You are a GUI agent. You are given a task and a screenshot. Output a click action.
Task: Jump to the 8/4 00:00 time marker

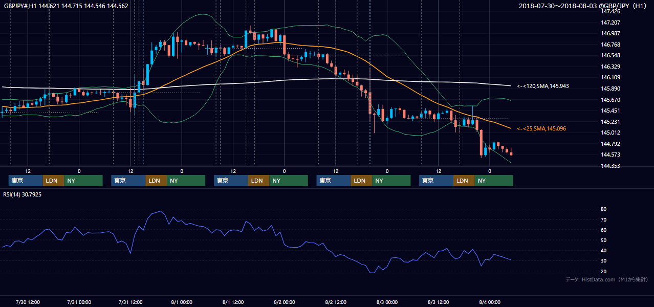pyautogui.click(x=490, y=302)
